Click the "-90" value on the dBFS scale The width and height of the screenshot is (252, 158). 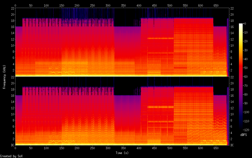tap(245, 103)
